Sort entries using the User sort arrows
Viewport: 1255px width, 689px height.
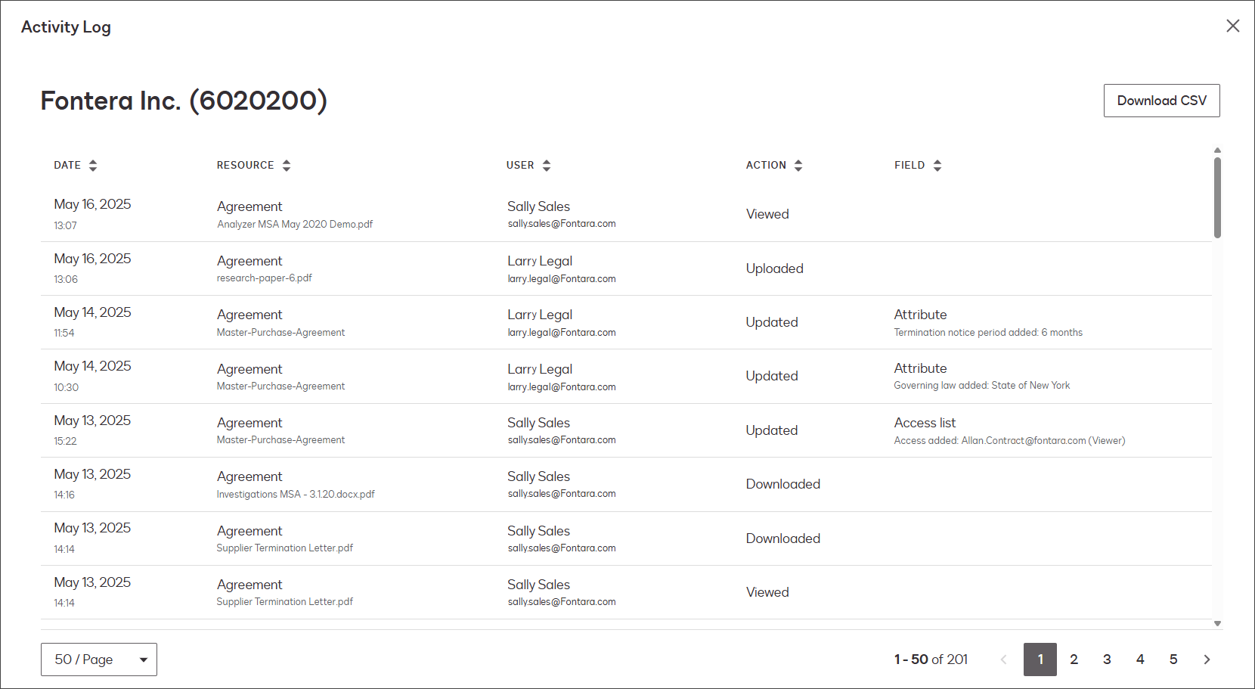pyautogui.click(x=546, y=165)
